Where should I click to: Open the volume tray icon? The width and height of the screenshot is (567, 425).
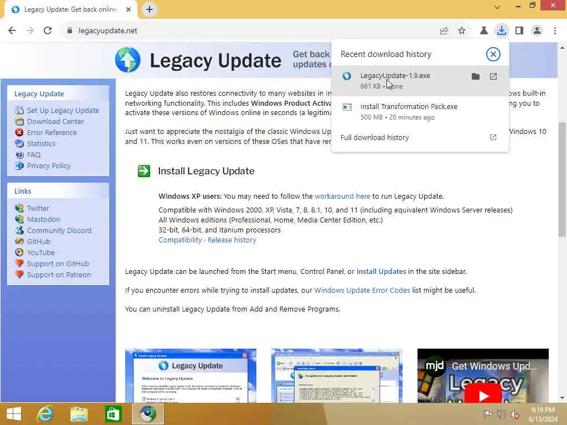[514, 414]
